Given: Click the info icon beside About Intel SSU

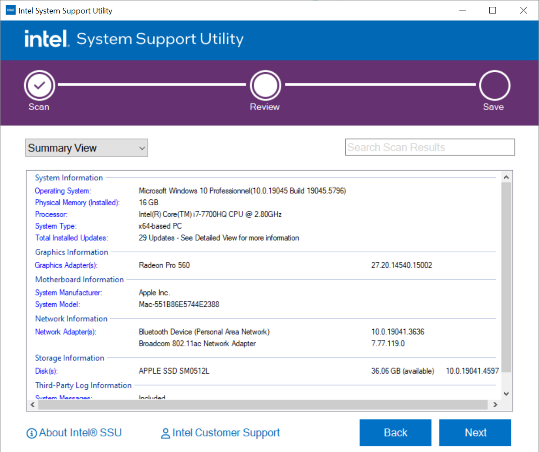Looking at the screenshot, I should coord(31,433).
